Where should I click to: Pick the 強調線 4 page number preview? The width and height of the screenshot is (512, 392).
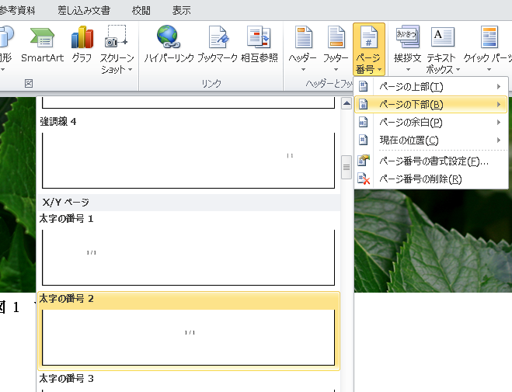(x=189, y=160)
